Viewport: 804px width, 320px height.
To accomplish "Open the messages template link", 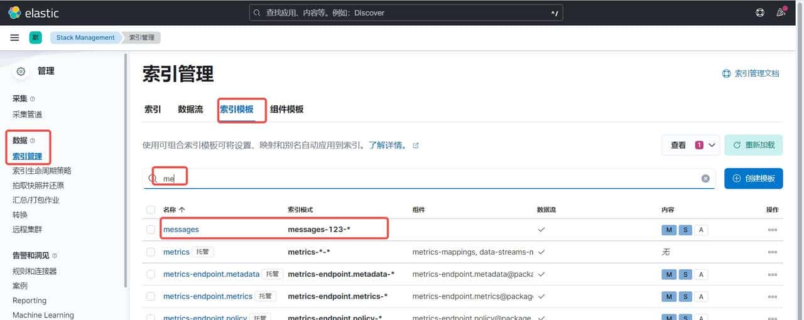I will (x=181, y=230).
